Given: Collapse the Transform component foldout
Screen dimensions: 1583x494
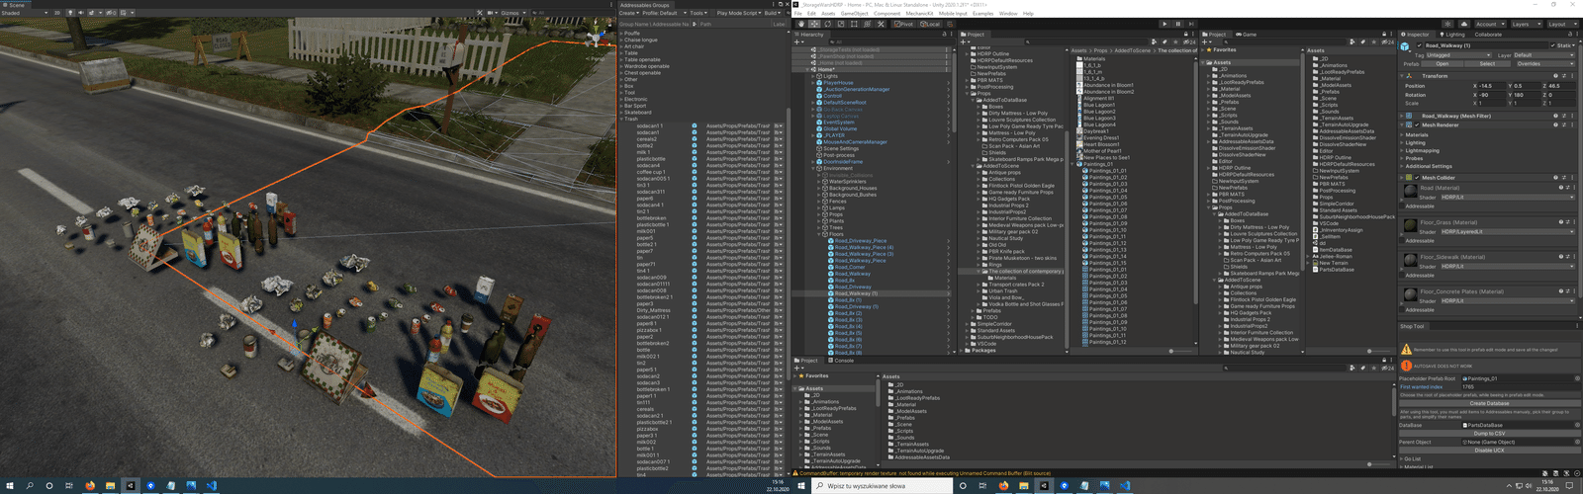Looking at the screenshot, I should point(1401,76).
